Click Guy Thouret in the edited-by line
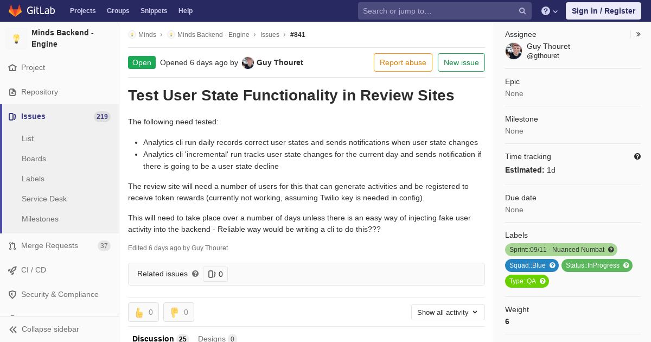Viewport: 651px width, 342px height. pyautogui.click(x=209, y=248)
